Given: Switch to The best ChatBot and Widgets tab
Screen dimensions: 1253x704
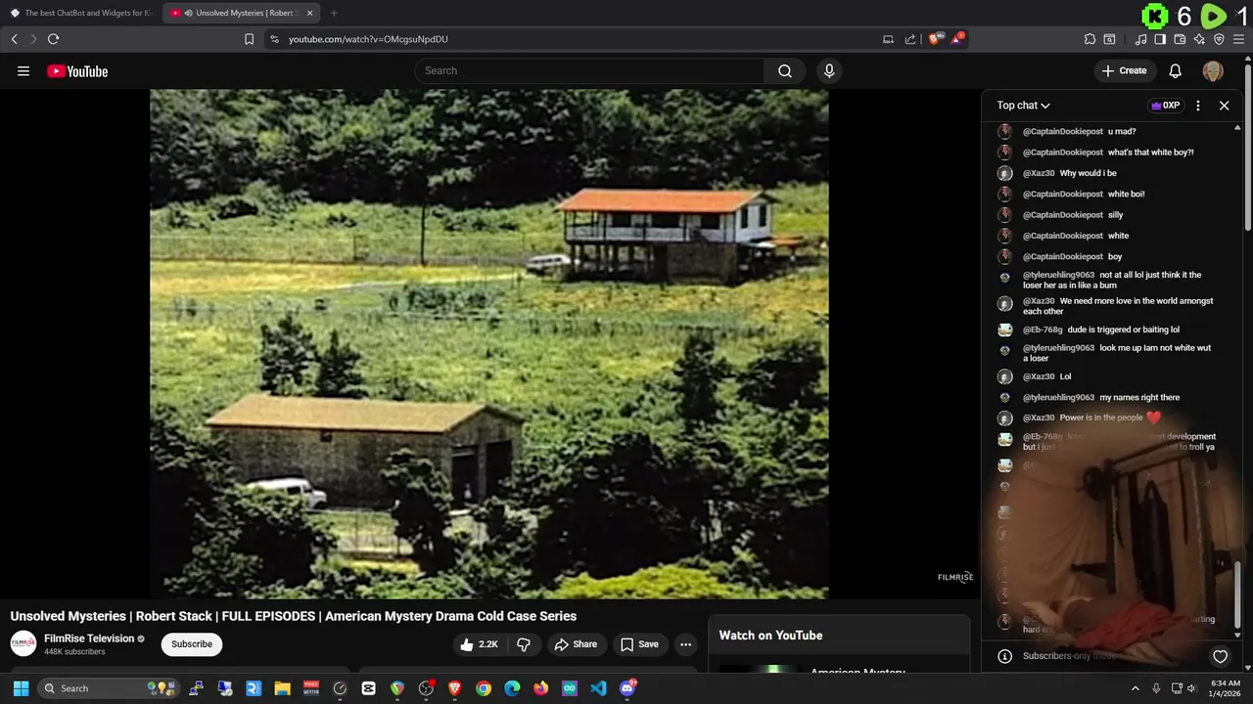Looking at the screenshot, I should 80,13.
